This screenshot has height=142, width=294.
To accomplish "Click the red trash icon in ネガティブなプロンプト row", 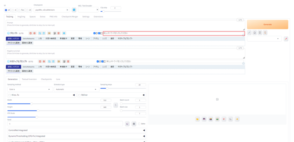I will (x=68, y=61).
